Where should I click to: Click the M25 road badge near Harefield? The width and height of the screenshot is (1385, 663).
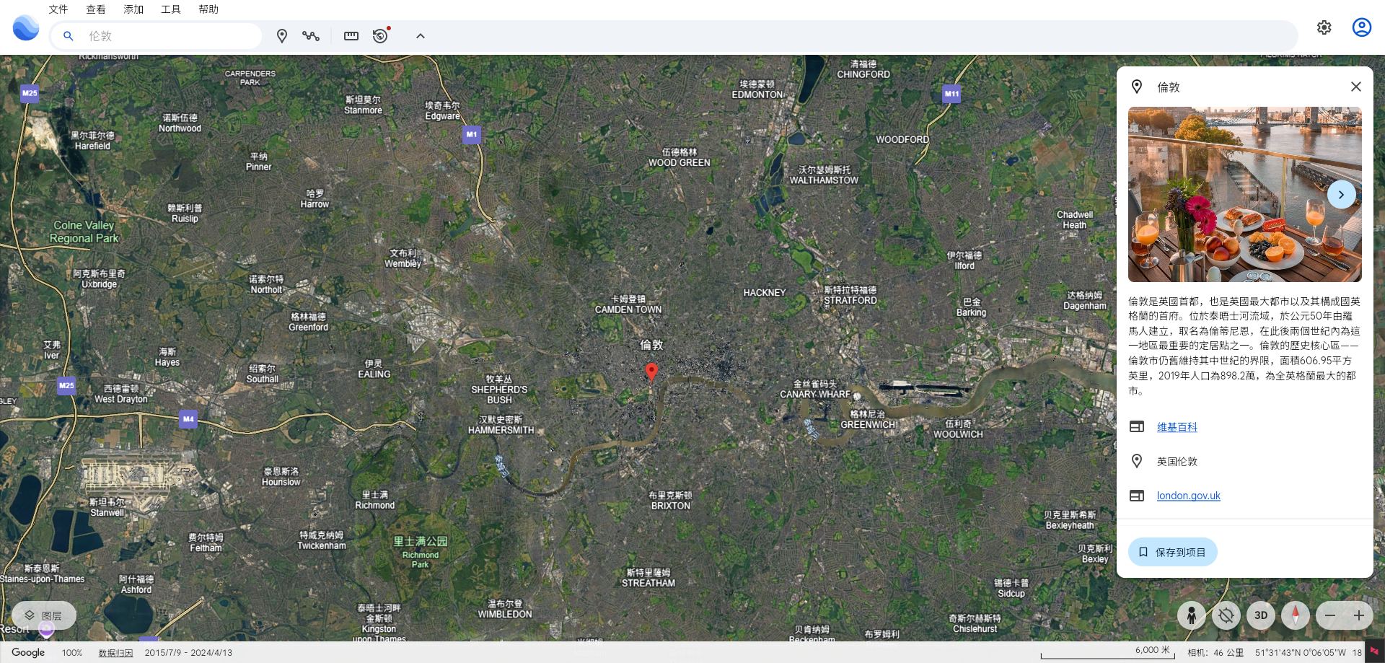[30, 93]
